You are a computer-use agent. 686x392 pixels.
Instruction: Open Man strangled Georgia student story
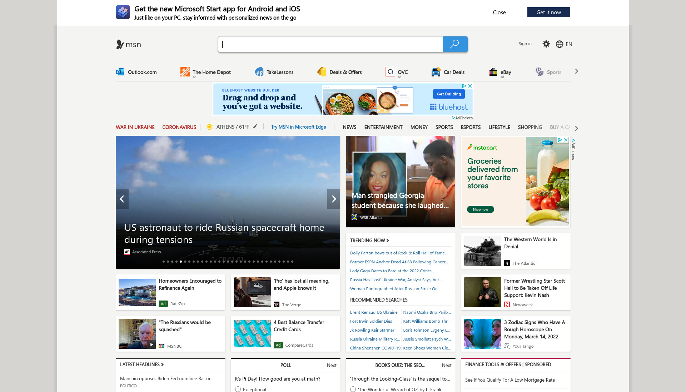400,182
